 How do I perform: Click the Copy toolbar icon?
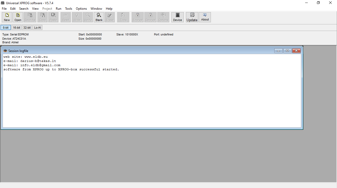click(x=42, y=17)
